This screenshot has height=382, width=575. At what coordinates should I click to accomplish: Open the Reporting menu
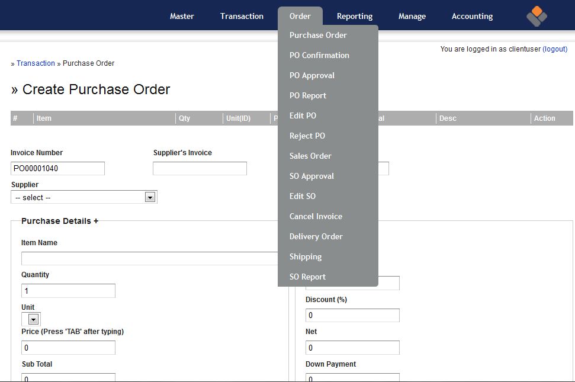(355, 16)
